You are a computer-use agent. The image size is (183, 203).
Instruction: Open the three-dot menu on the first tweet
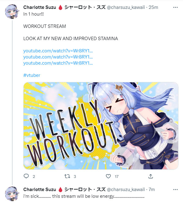pyautogui.click(x=175, y=7)
